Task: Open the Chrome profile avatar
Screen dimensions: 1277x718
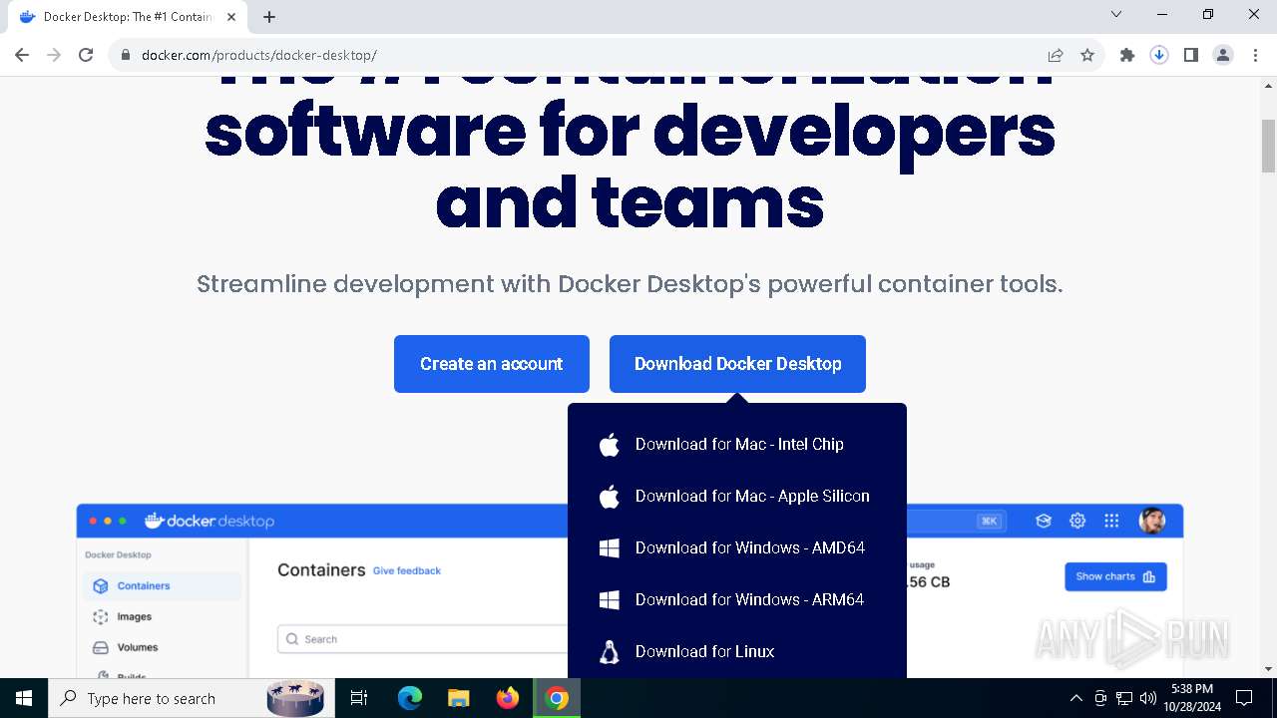Action: pyautogui.click(x=1223, y=55)
